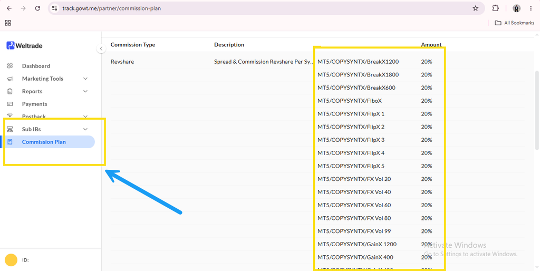540x271 pixels.
Task: Select the MT5/COPYSYNTX/FlipX 1 row
Action: (351, 114)
